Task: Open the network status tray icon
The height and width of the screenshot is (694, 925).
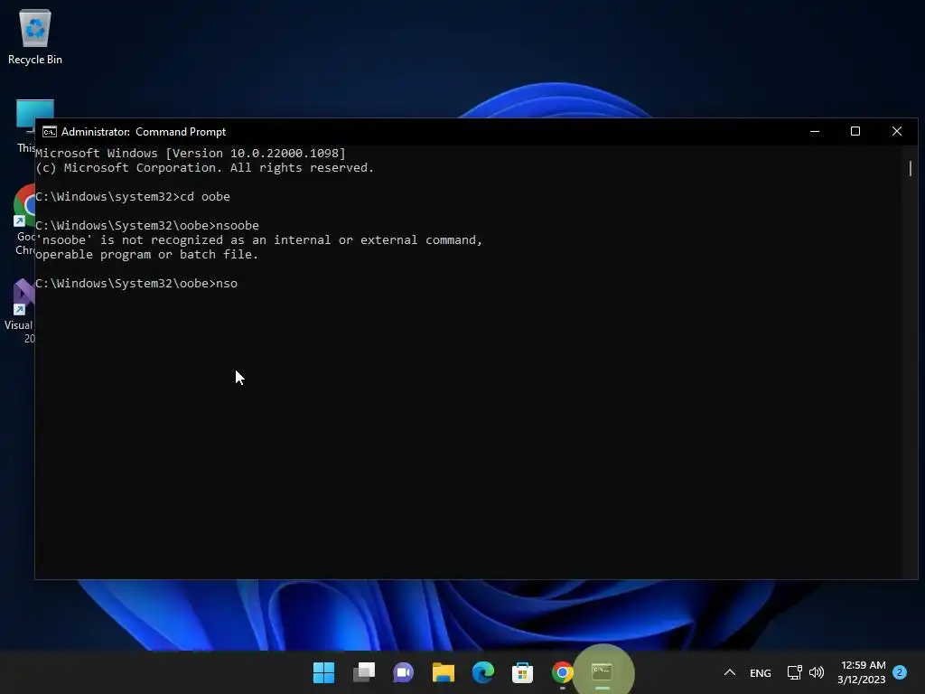Action: pos(794,672)
